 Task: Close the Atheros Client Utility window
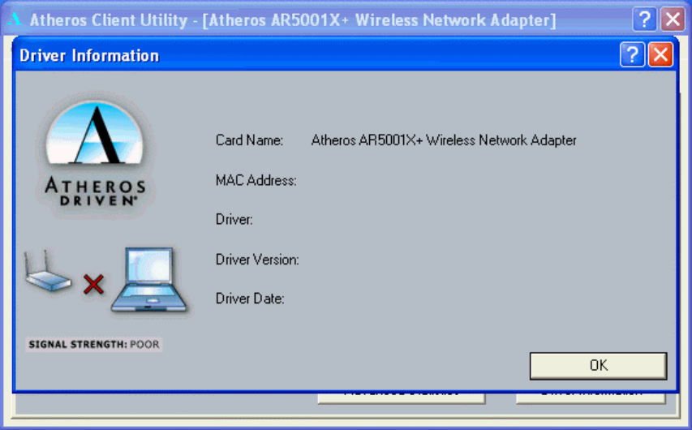[x=673, y=19]
